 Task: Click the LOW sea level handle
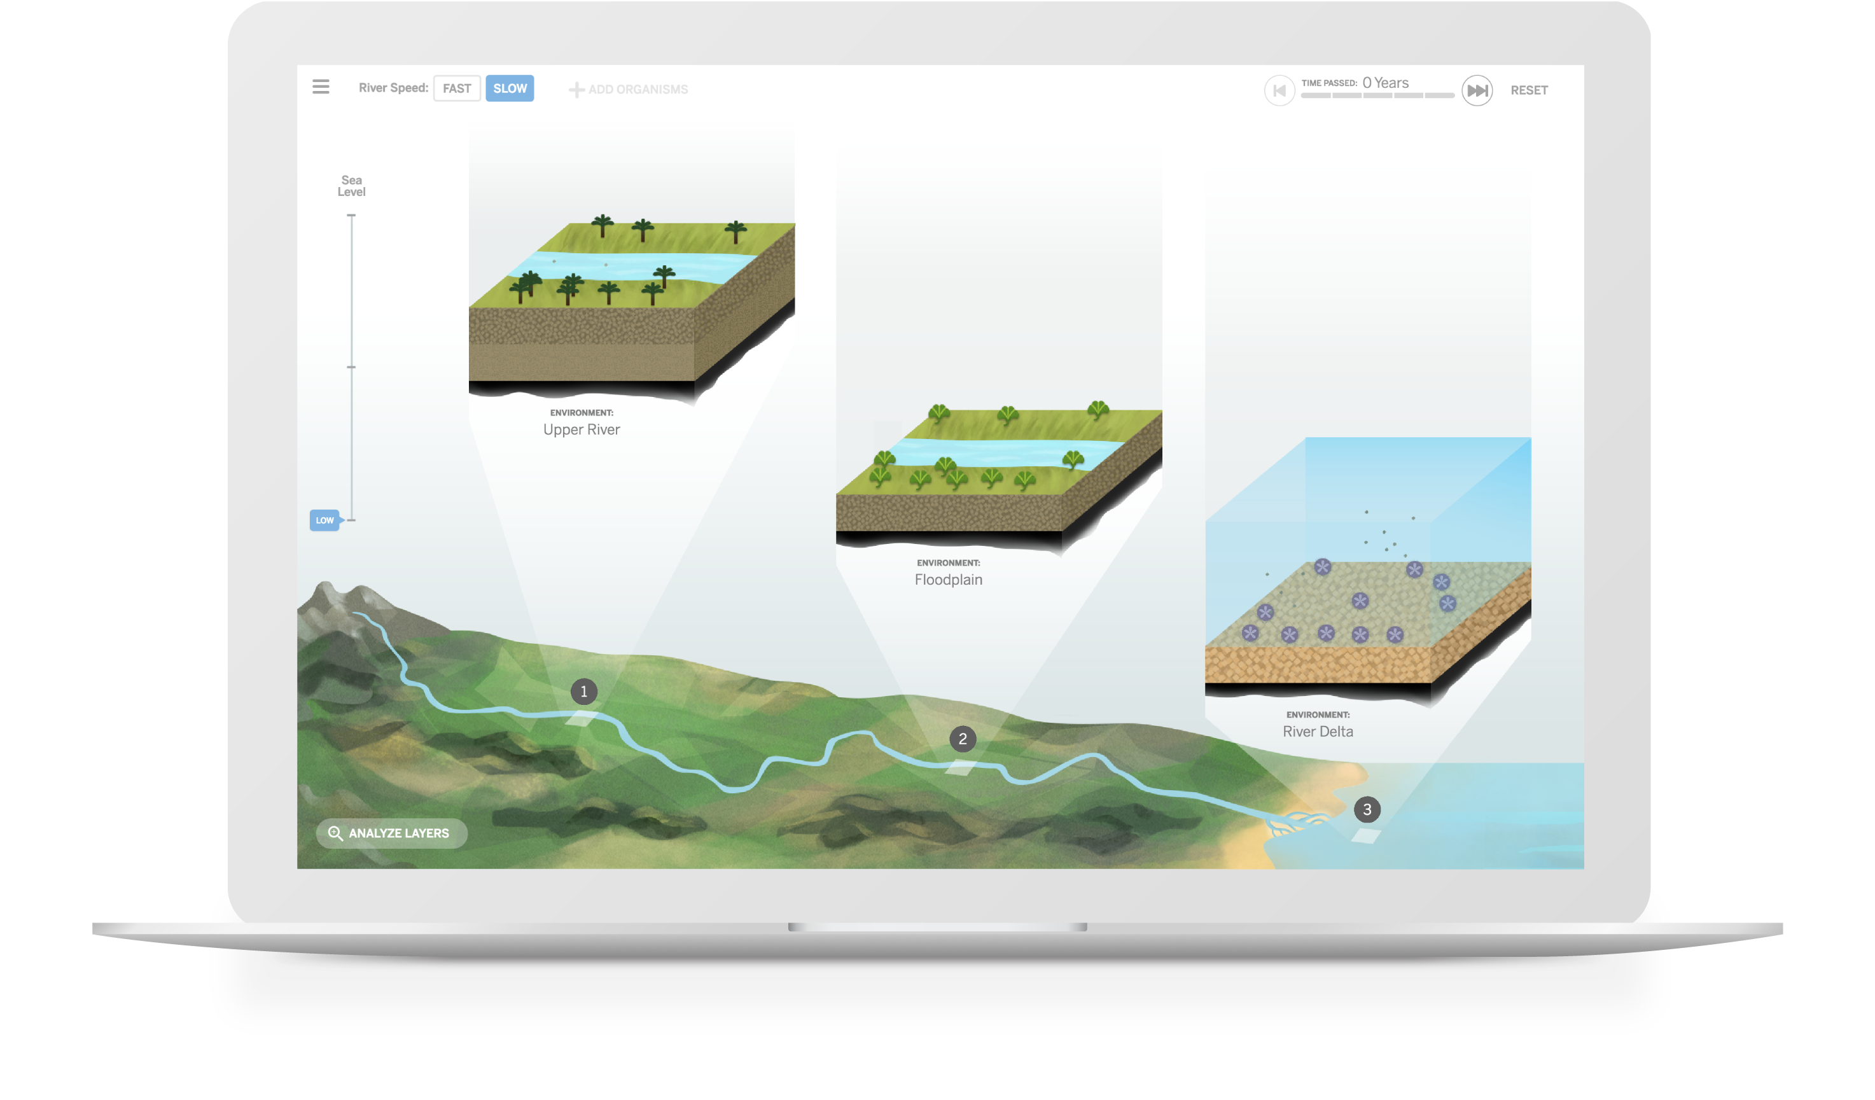click(x=326, y=520)
